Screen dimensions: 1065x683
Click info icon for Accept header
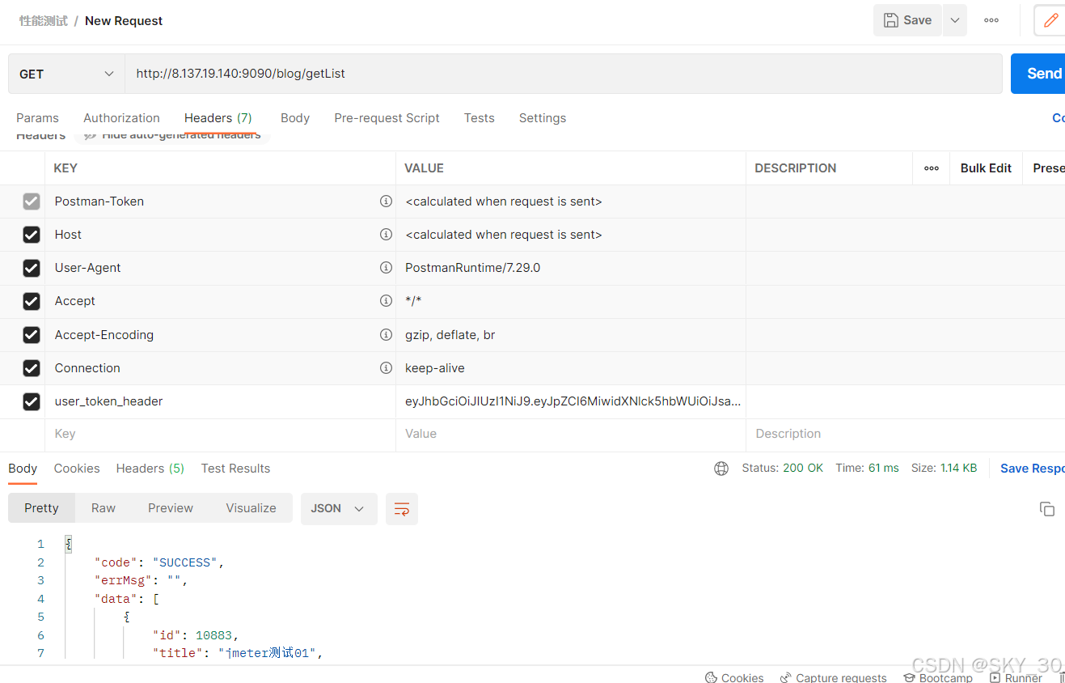[x=386, y=301]
